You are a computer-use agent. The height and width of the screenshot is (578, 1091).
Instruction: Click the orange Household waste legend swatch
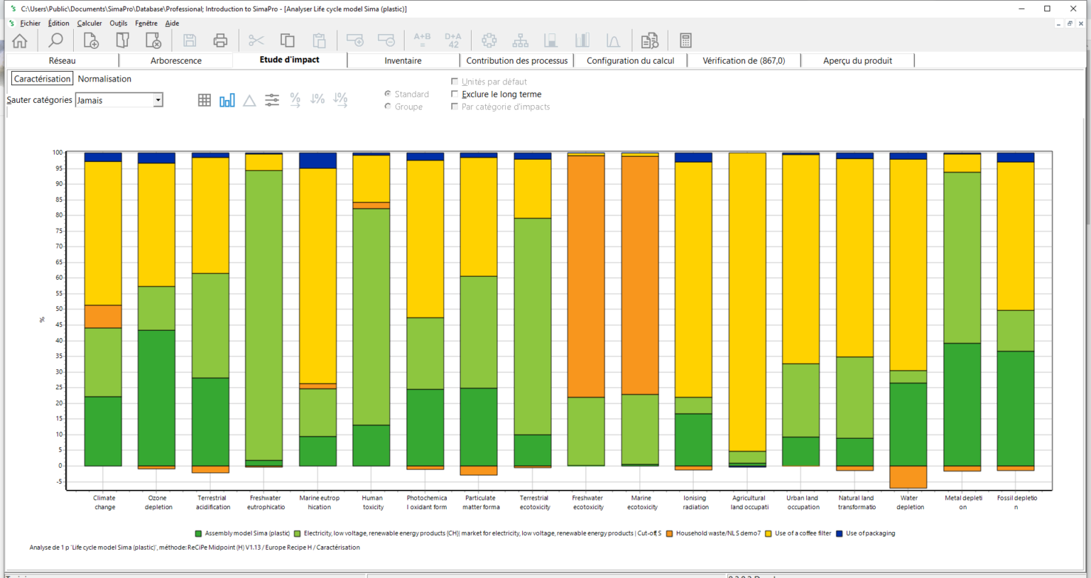coord(669,533)
